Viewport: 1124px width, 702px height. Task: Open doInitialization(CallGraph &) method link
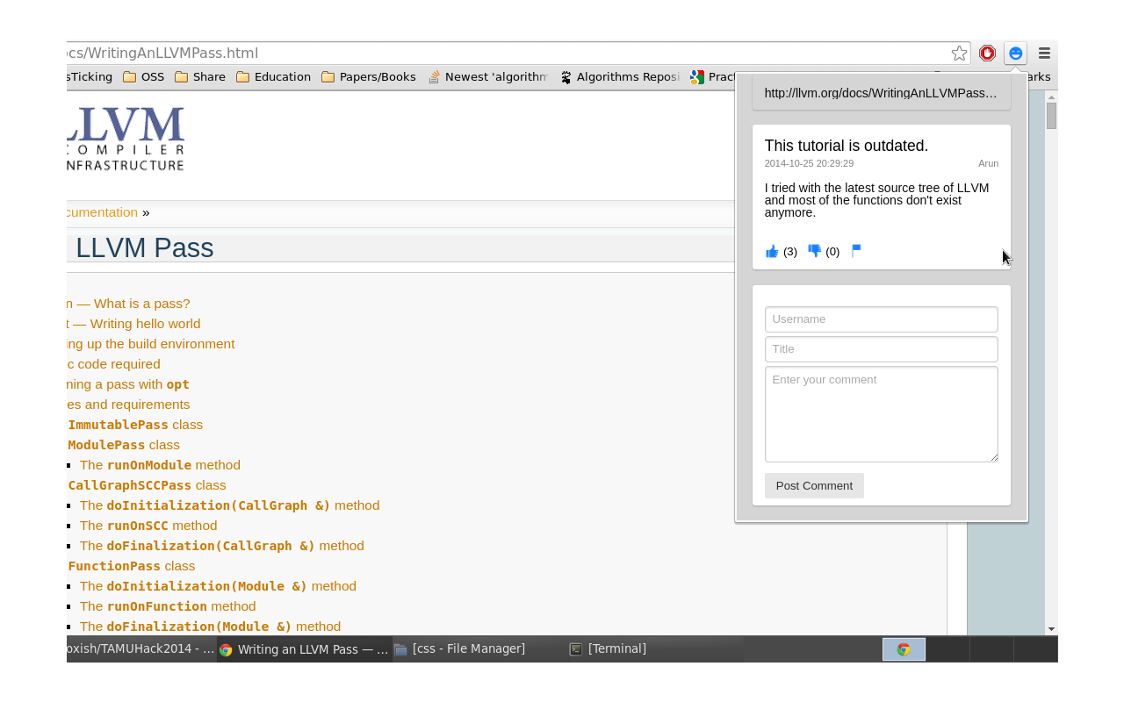(229, 505)
